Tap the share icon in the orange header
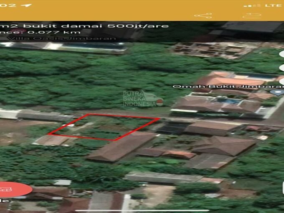The height and width of the screenshot is (213, 284). pos(203,16)
